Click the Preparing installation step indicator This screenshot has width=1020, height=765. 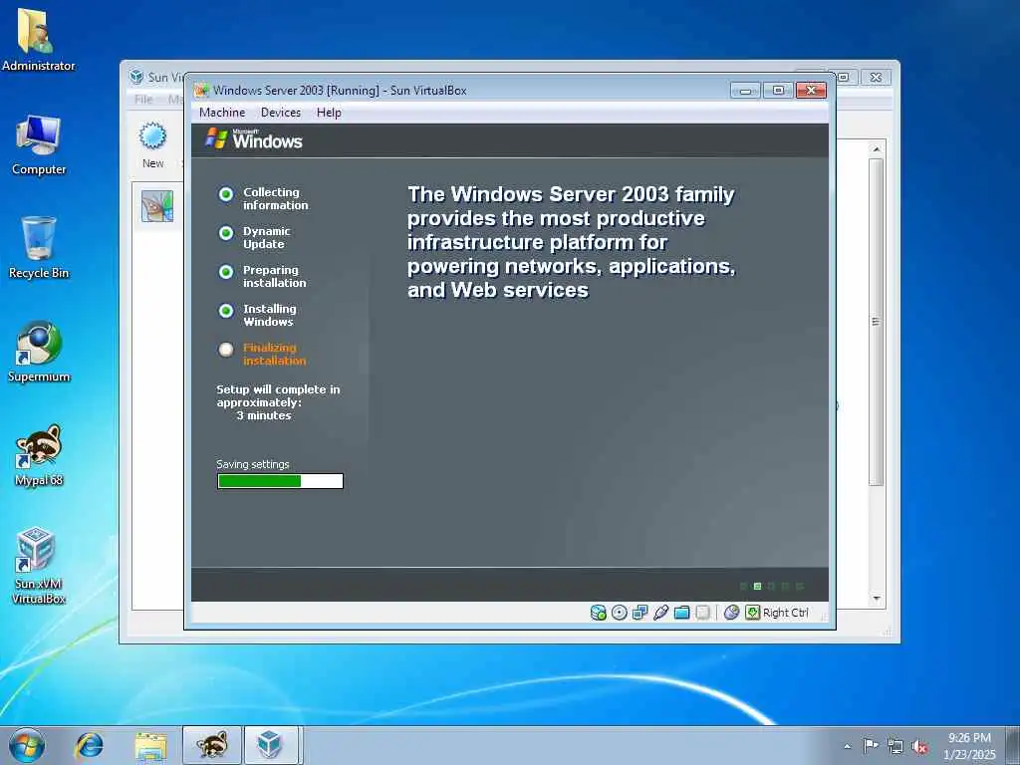(226, 272)
